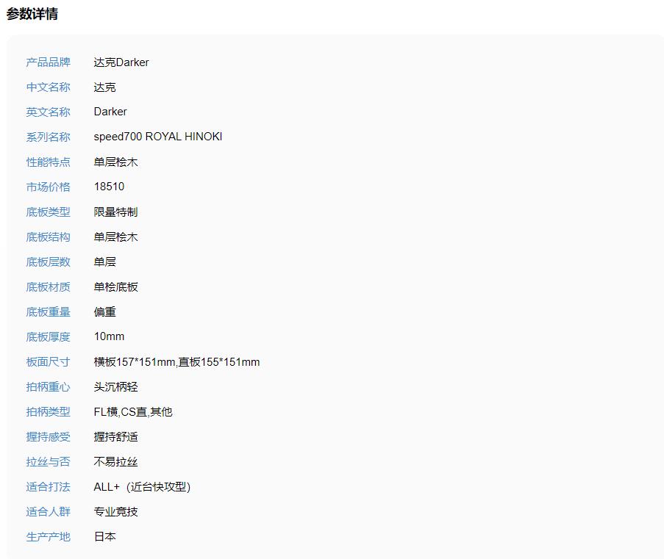Click the ALL+ (近台快攻型) value
This screenshot has width=664, height=559.
click(143, 486)
